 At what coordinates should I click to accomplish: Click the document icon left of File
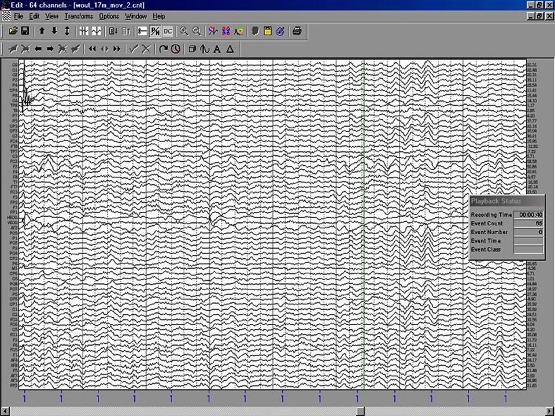6,16
